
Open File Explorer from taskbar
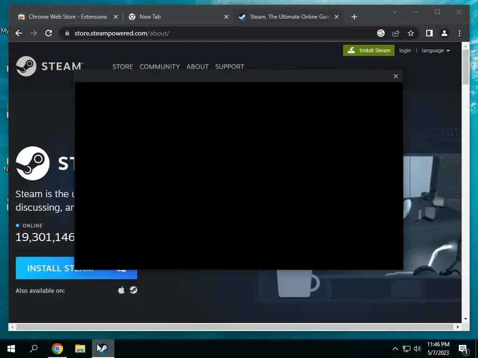(80, 349)
